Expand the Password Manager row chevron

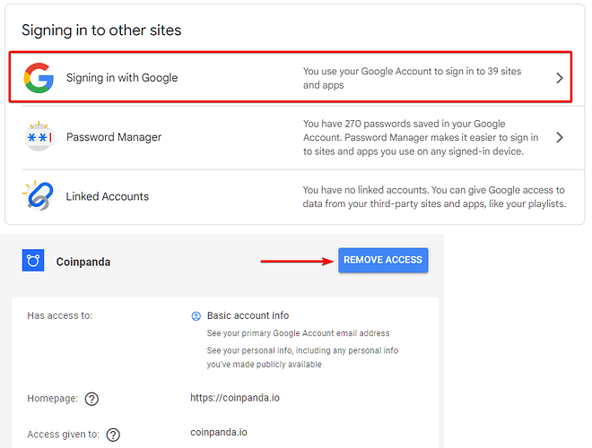click(x=560, y=137)
